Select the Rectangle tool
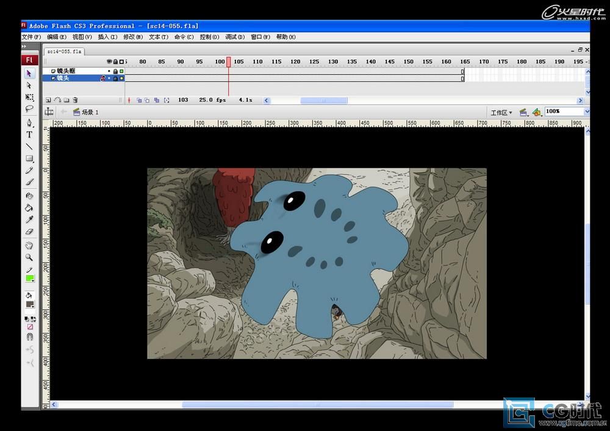This screenshot has width=610, height=431. pos(29,158)
